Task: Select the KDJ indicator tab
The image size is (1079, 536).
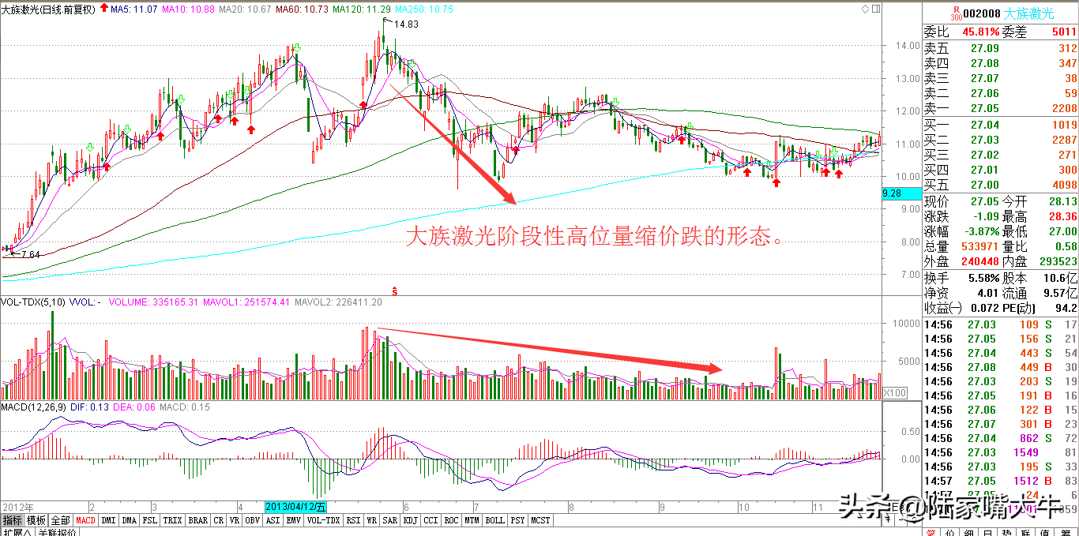Action: [411, 520]
